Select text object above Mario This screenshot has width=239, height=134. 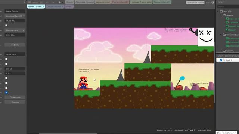pos(89,70)
